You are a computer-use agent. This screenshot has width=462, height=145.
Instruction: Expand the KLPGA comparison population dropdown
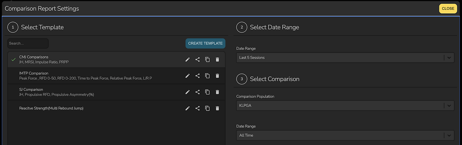click(345, 106)
